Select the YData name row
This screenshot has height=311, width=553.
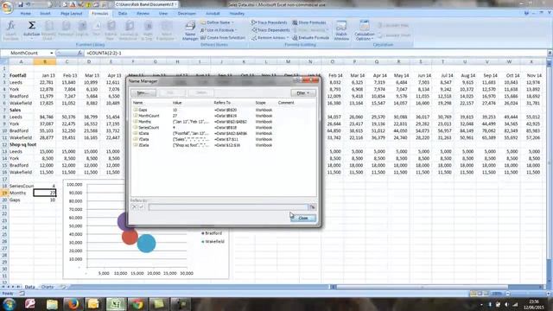(x=224, y=139)
